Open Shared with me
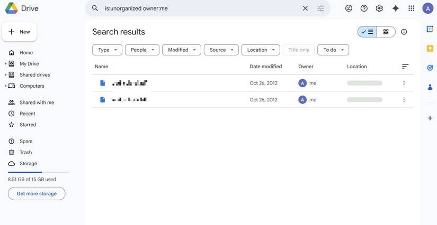This screenshot has width=437, height=225. click(x=37, y=102)
